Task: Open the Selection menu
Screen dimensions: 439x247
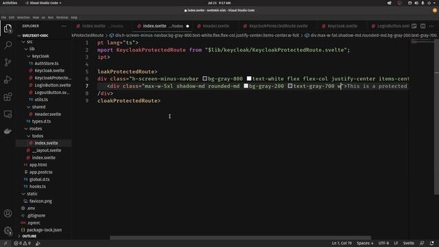Action: [x=23, y=17]
